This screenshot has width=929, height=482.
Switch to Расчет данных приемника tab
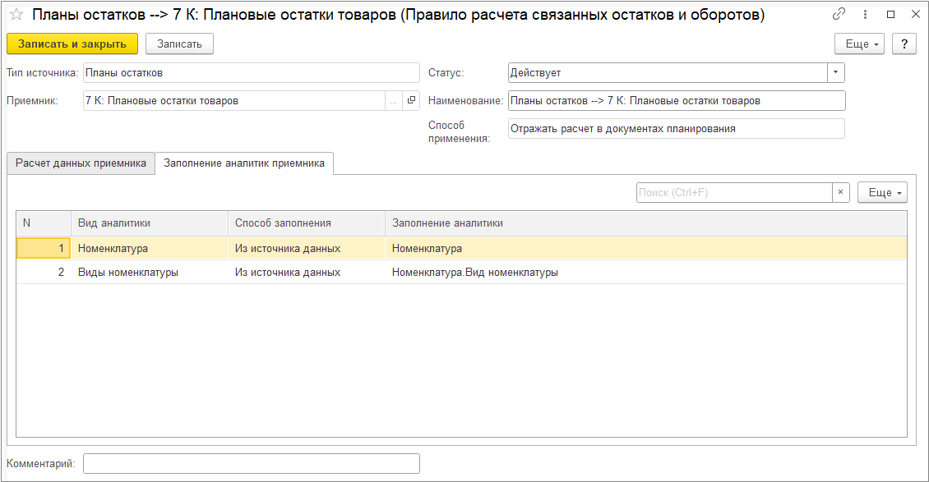(81, 163)
